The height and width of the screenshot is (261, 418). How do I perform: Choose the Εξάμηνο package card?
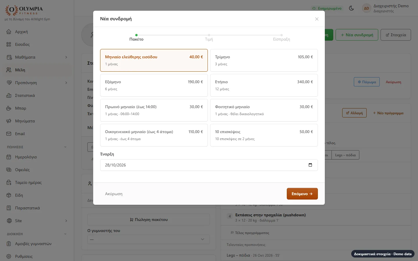pos(154,85)
